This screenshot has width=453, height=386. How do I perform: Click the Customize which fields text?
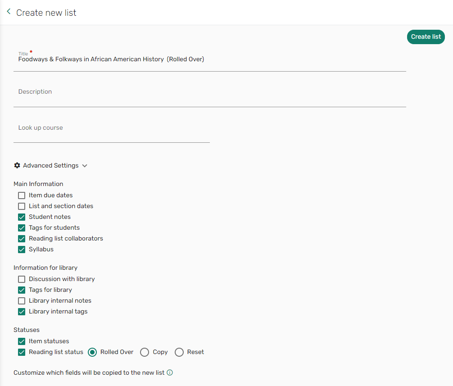coord(89,372)
